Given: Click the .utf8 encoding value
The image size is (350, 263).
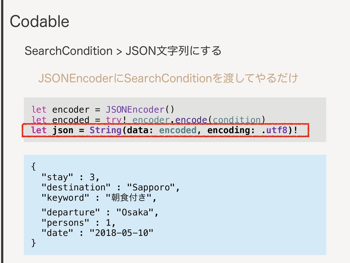Looking at the screenshot, I should pyautogui.click(x=274, y=130).
